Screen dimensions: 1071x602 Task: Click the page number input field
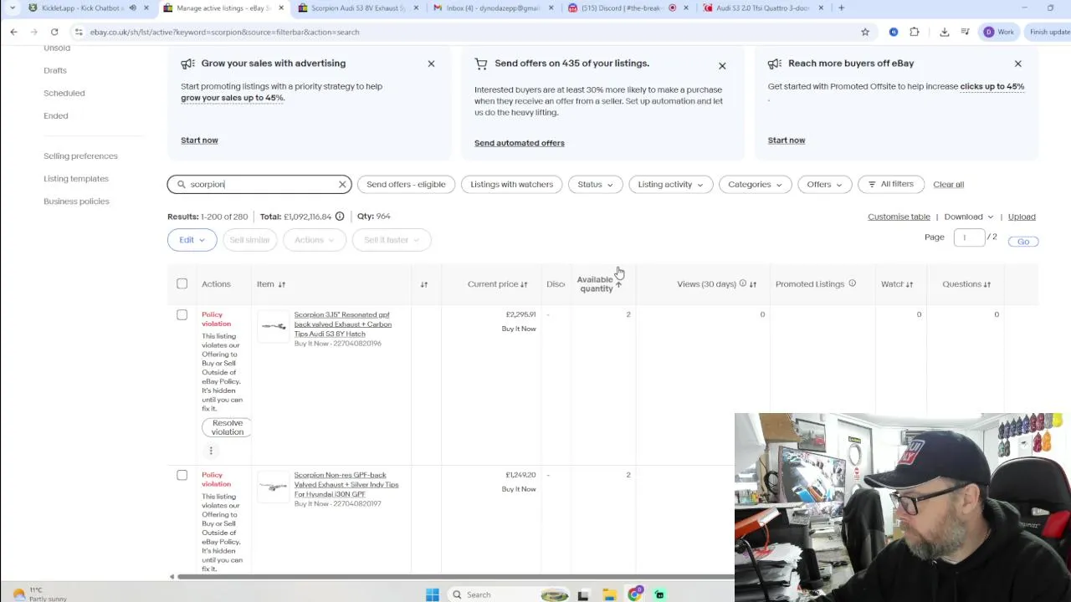(969, 237)
